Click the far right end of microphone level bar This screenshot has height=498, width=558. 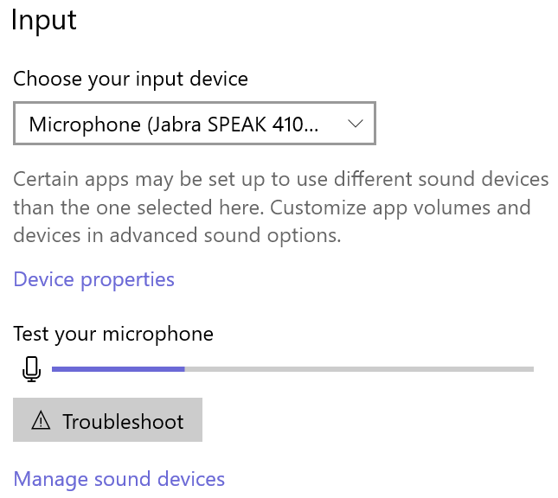click(x=531, y=369)
